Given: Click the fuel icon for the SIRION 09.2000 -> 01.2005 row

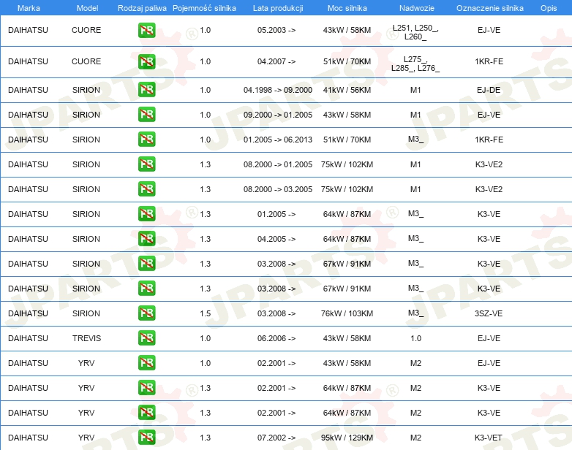Looking at the screenshot, I should 146,115.
